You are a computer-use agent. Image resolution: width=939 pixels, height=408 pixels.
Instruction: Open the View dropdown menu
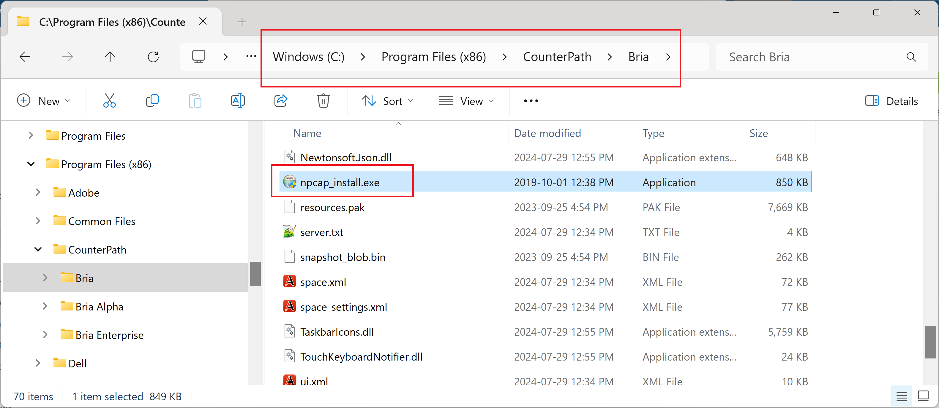pyautogui.click(x=466, y=101)
